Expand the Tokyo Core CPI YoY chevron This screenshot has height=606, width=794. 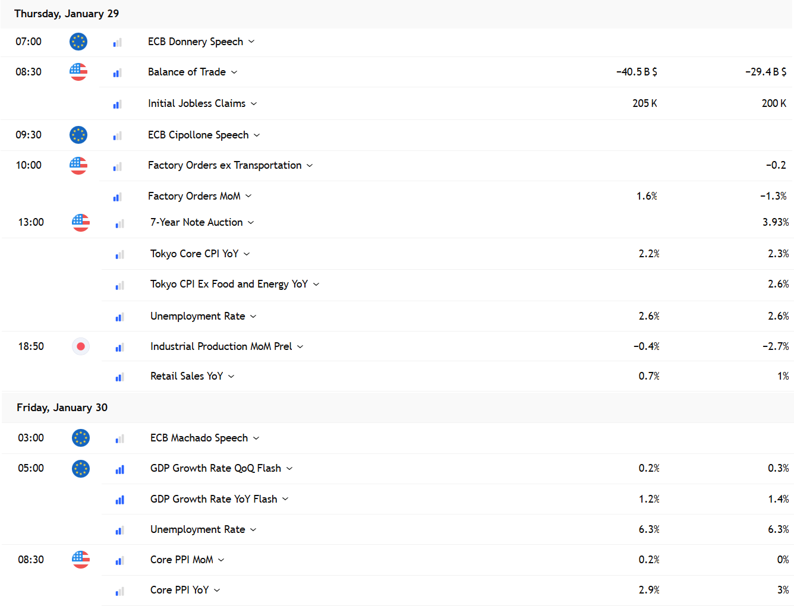[x=247, y=254]
